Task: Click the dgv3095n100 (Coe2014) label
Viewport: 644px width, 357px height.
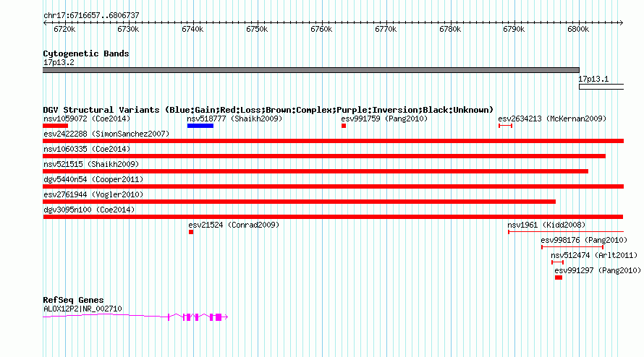Action: coord(89,210)
